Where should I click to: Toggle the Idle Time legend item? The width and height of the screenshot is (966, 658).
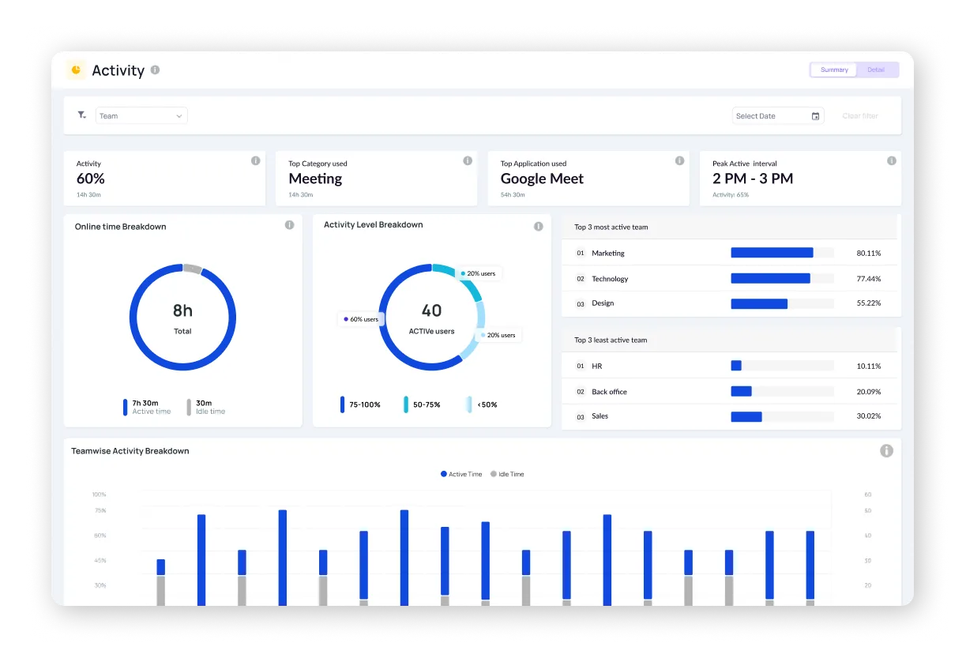(506, 474)
